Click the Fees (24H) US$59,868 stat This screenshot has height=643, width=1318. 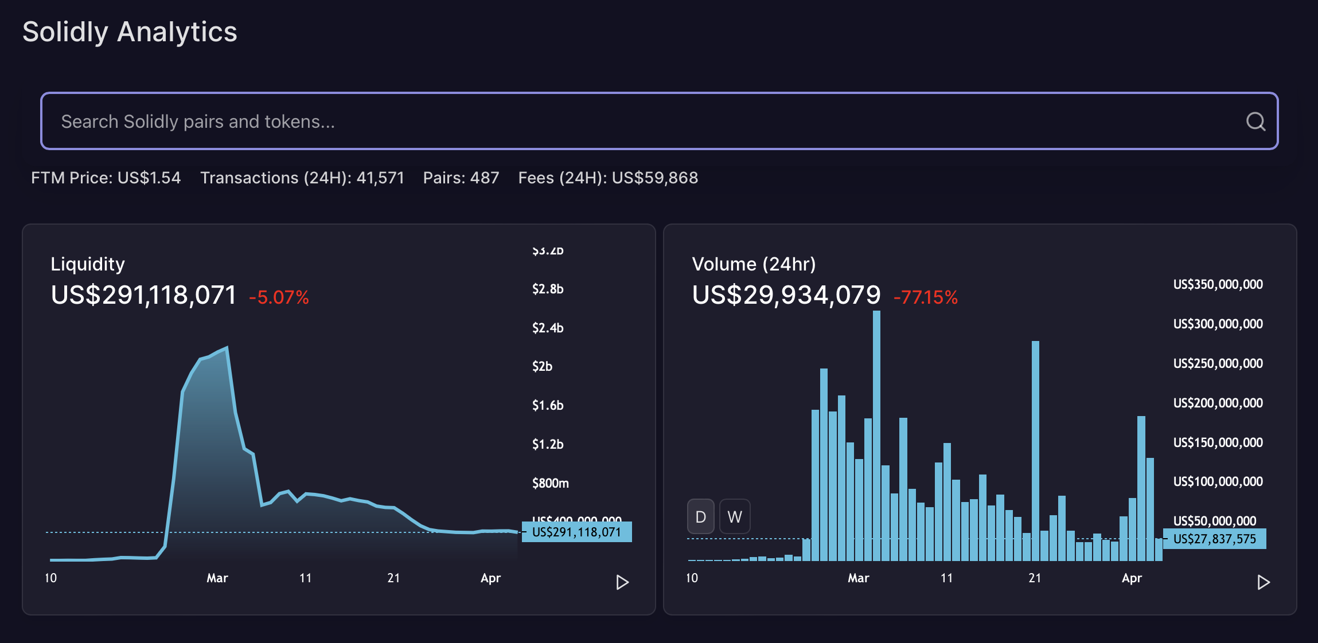tap(608, 178)
